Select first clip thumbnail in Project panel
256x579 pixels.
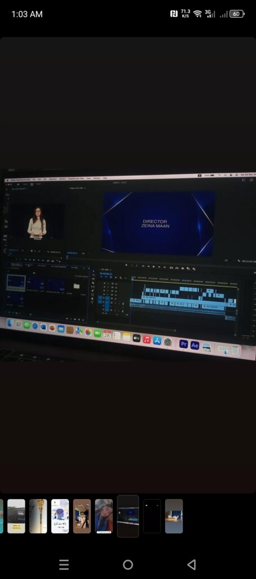(x=16, y=283)
